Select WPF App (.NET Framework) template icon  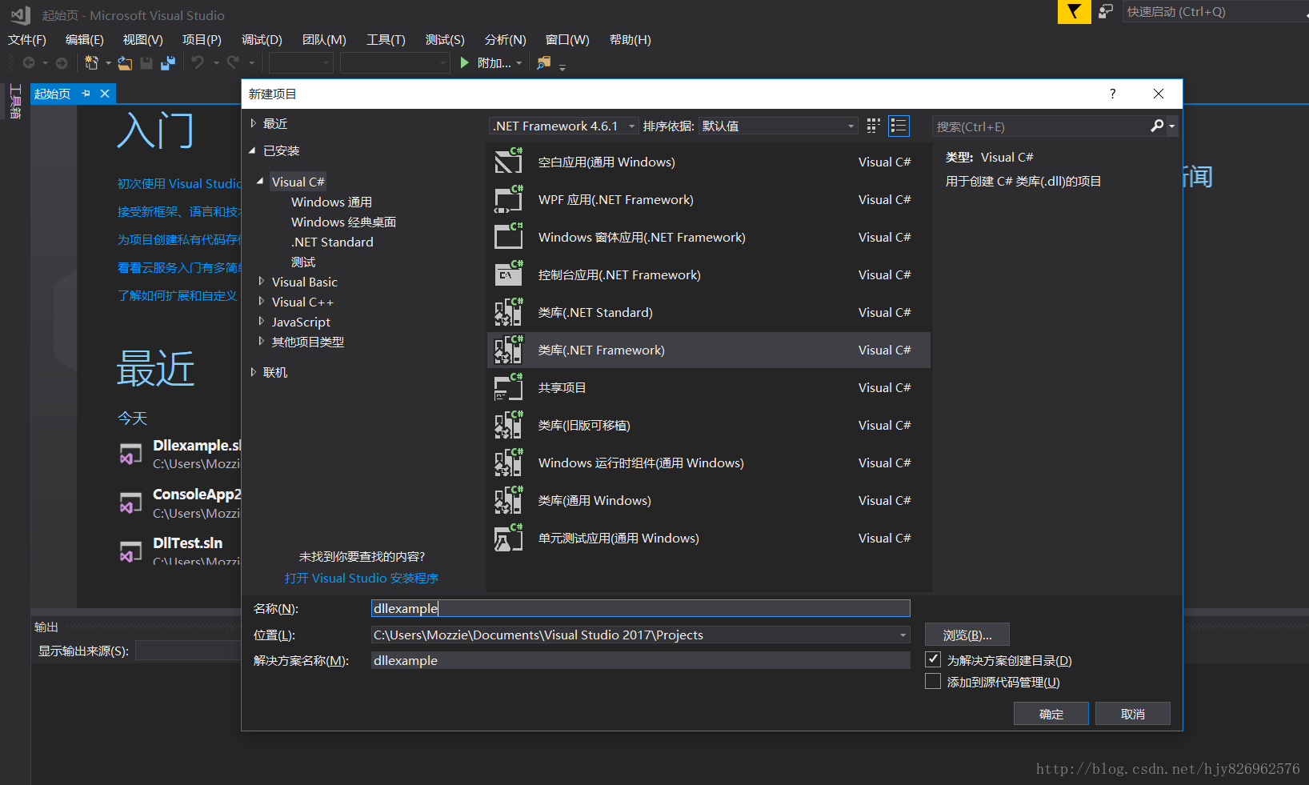pyautogui.click(x=508, y=198)
